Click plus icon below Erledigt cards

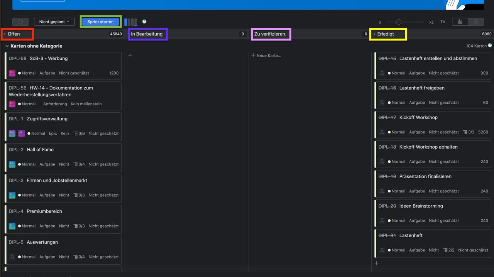pos(376,263)
